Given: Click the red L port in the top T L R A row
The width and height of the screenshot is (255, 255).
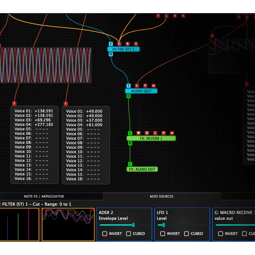Looking at the screenshot, I should click(x=166, y=16).
